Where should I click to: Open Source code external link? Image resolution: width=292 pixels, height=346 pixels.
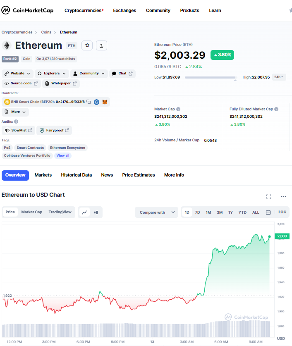pos(21,84)
